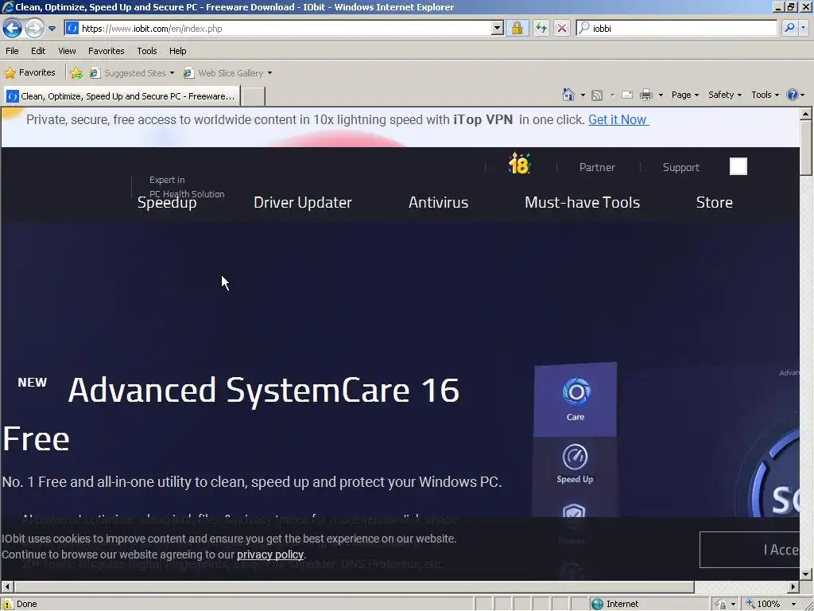
Task: Click the Add to Favorites Bar icon
Action: point(76,72)
